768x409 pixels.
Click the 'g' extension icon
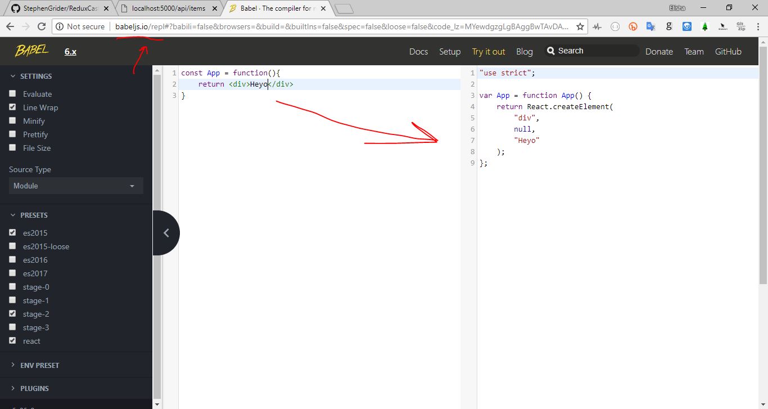pos(669,26)
